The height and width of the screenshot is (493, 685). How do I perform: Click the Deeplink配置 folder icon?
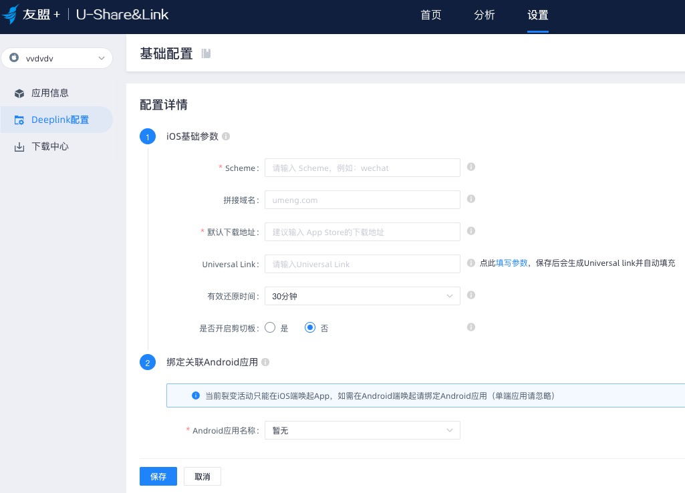click(19, 120)
